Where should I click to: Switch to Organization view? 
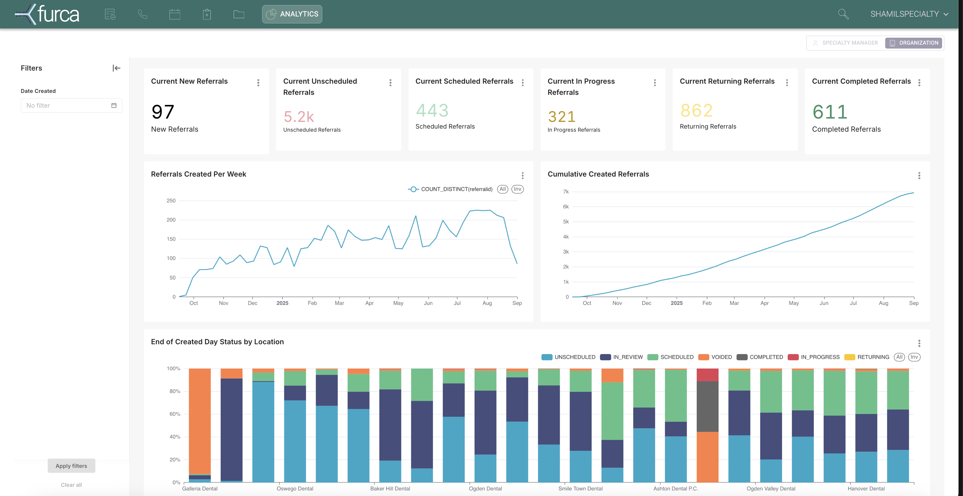pos(914,43)
